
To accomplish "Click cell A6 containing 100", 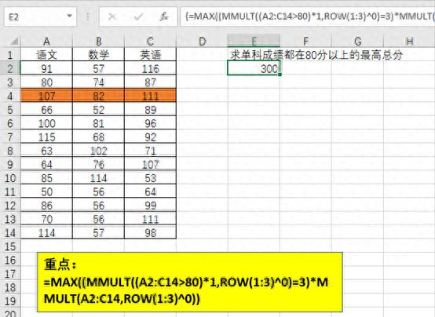I will 46,123.
